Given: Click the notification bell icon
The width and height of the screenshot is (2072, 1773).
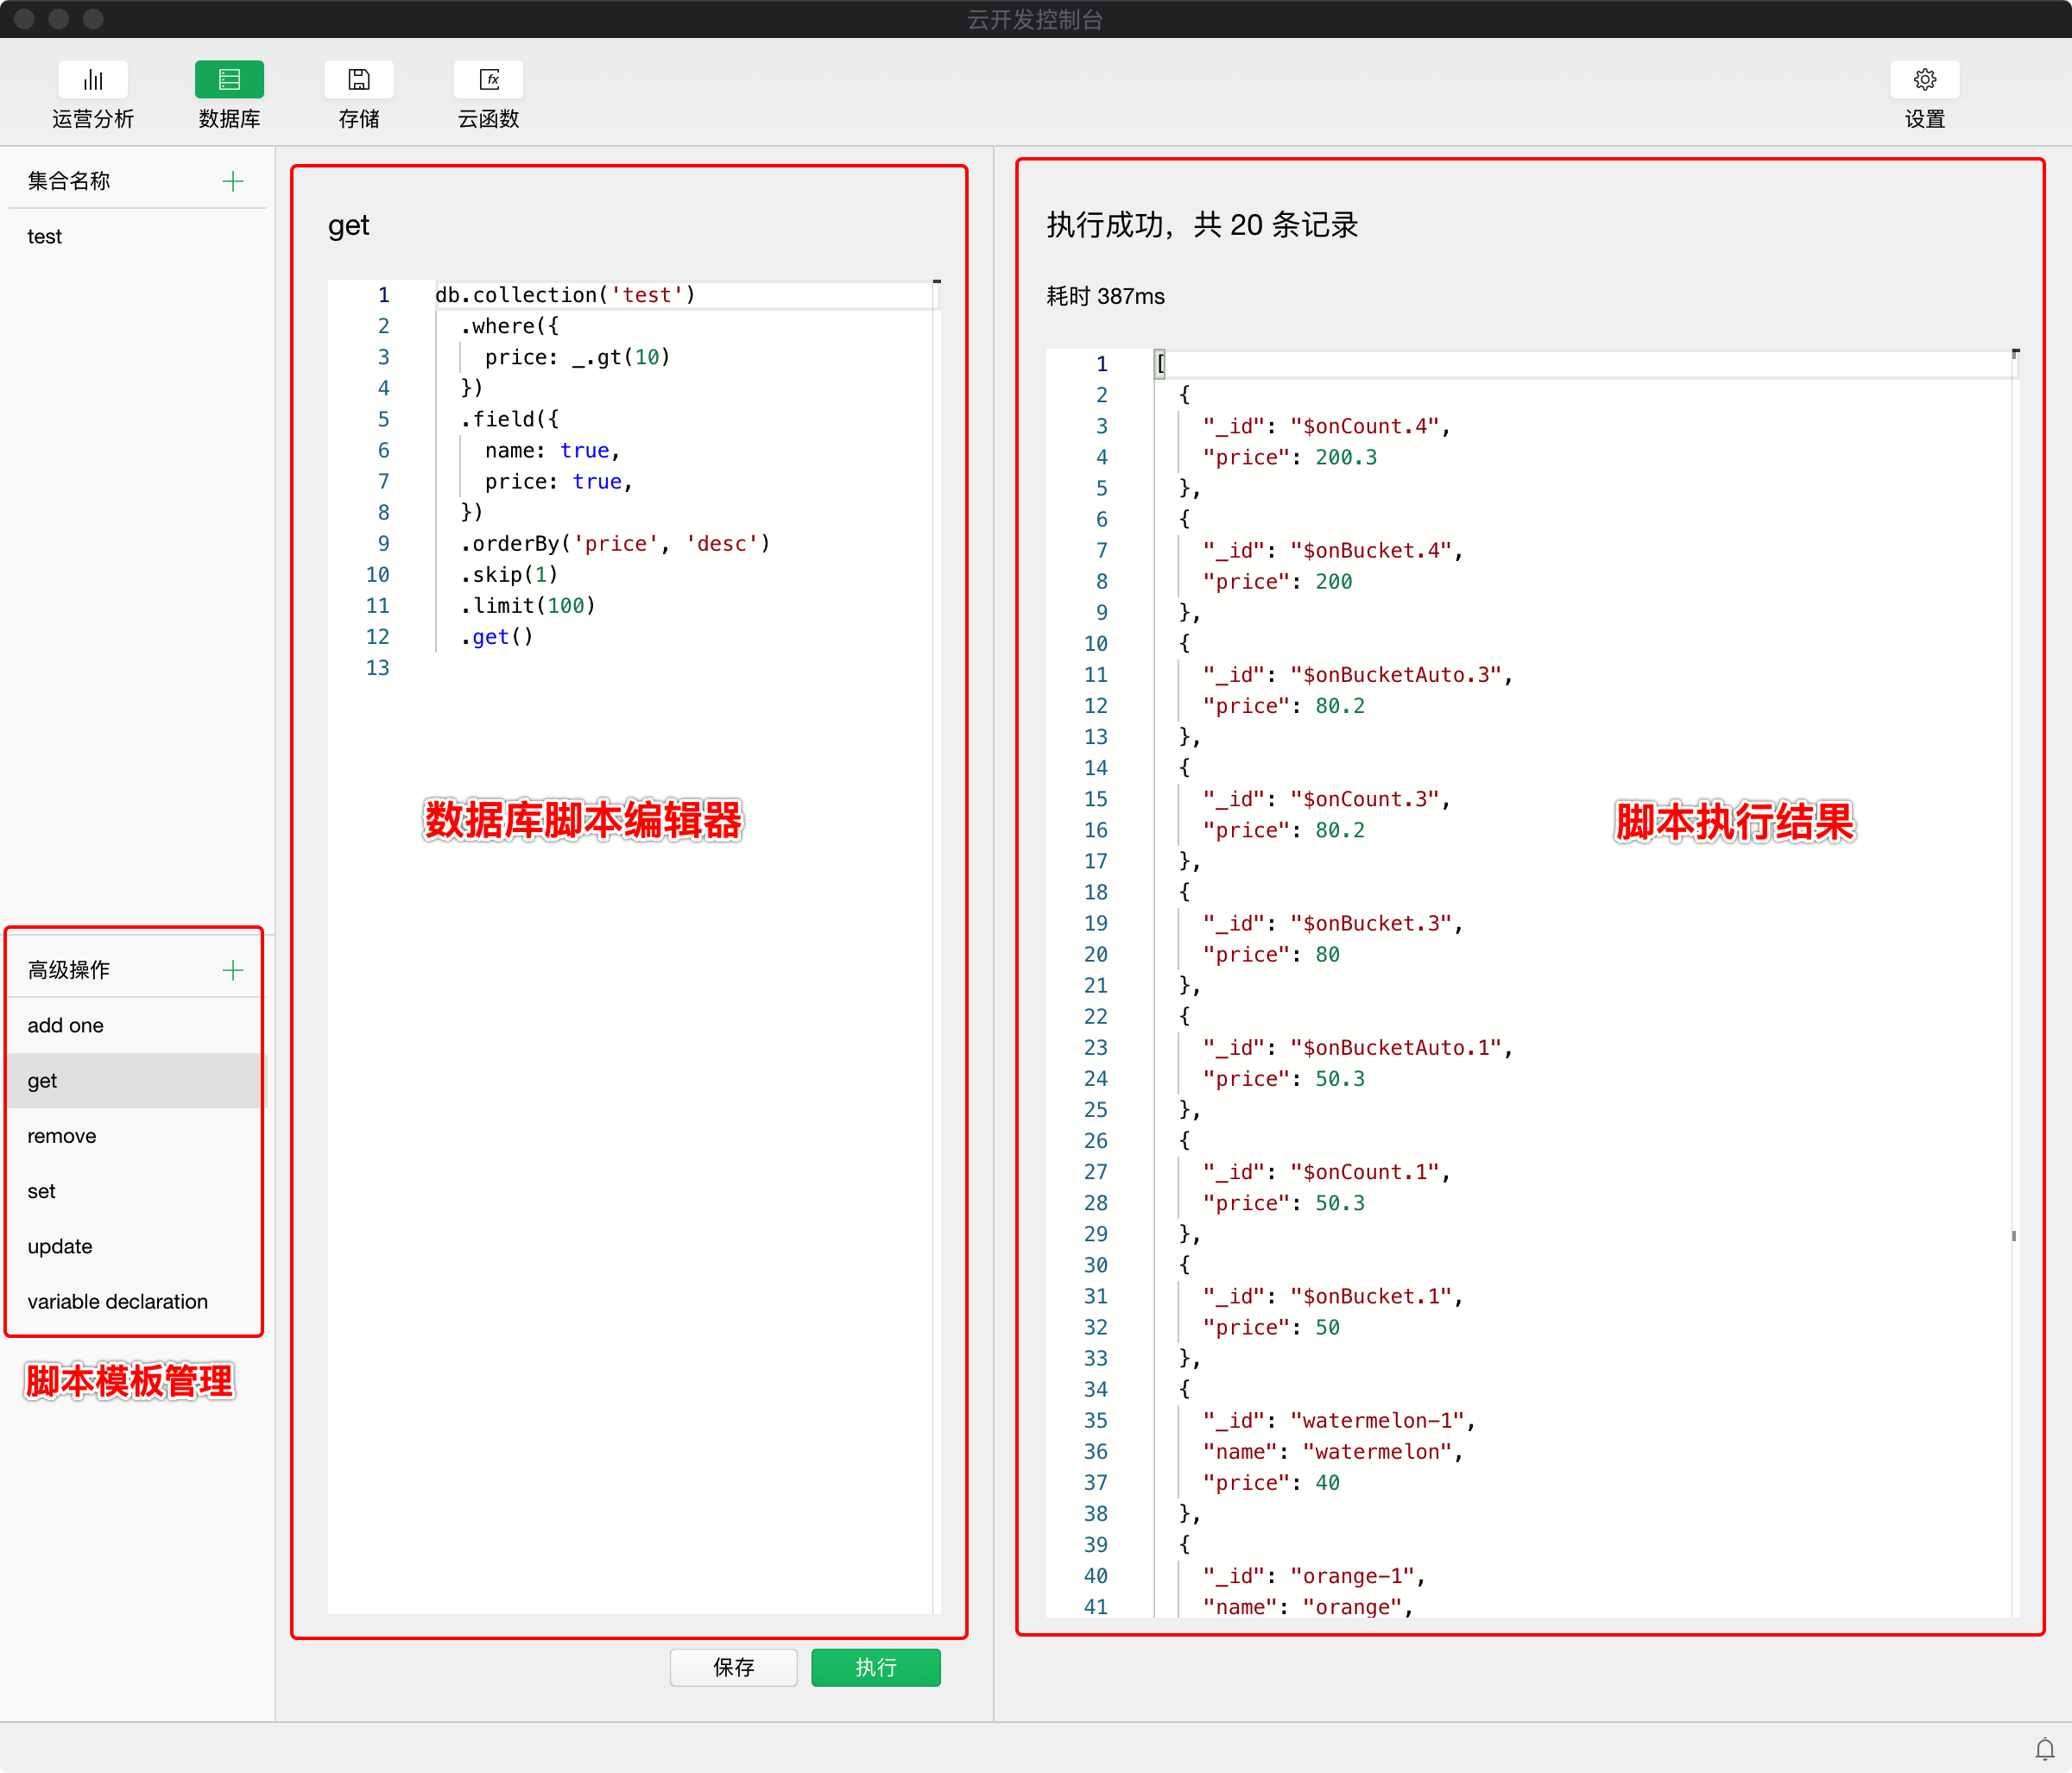Looking at the screenshot, I should pyautogui.click(x=2044, y=1749).
